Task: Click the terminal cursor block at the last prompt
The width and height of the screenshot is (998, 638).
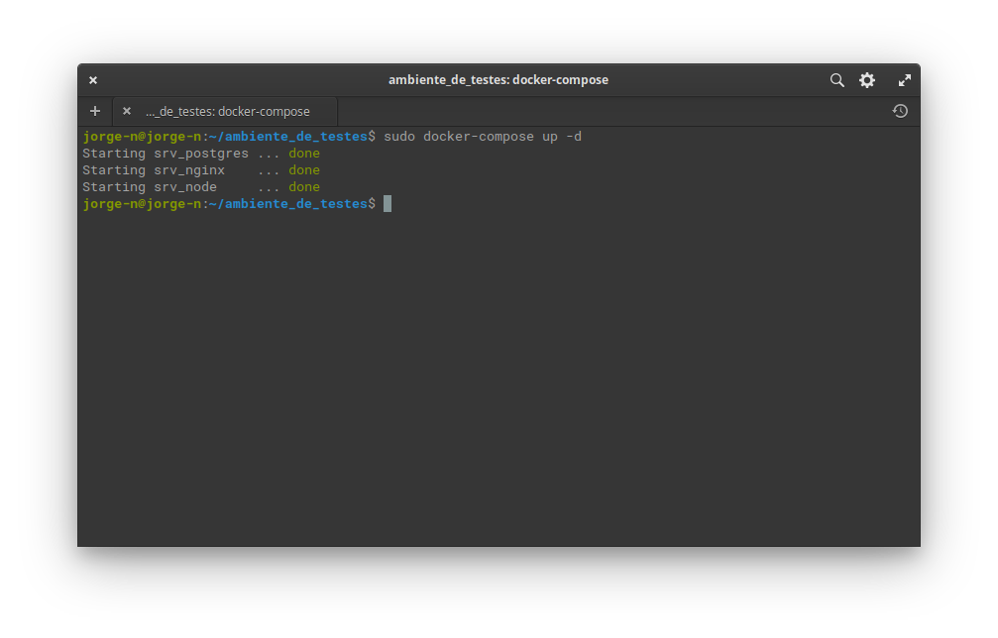Action: [388, 203]
